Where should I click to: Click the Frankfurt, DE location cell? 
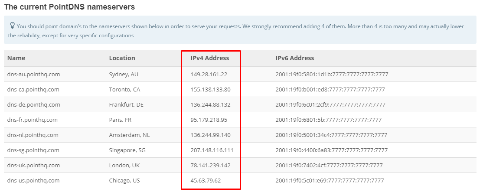pos(126,104)
